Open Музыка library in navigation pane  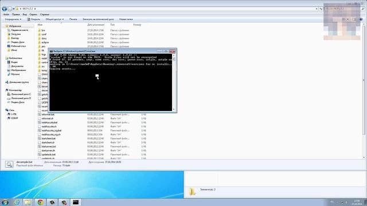pos(15,74)
